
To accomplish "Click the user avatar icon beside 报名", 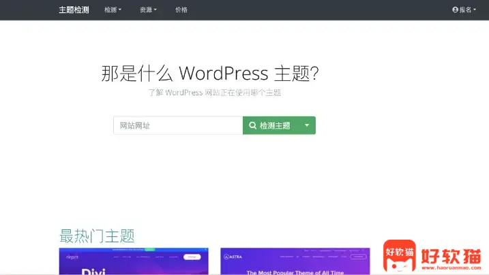I will click(455, 10).
